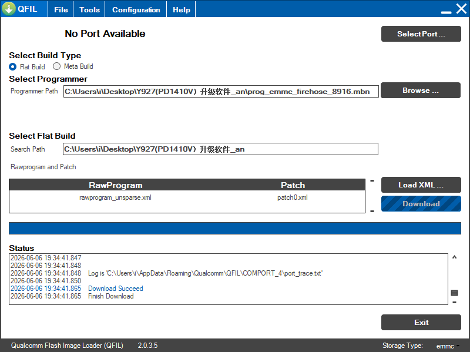The height and width of the screenshot is (352, 470).
Task: Click the No Port Available label
Action: point(105,33)
